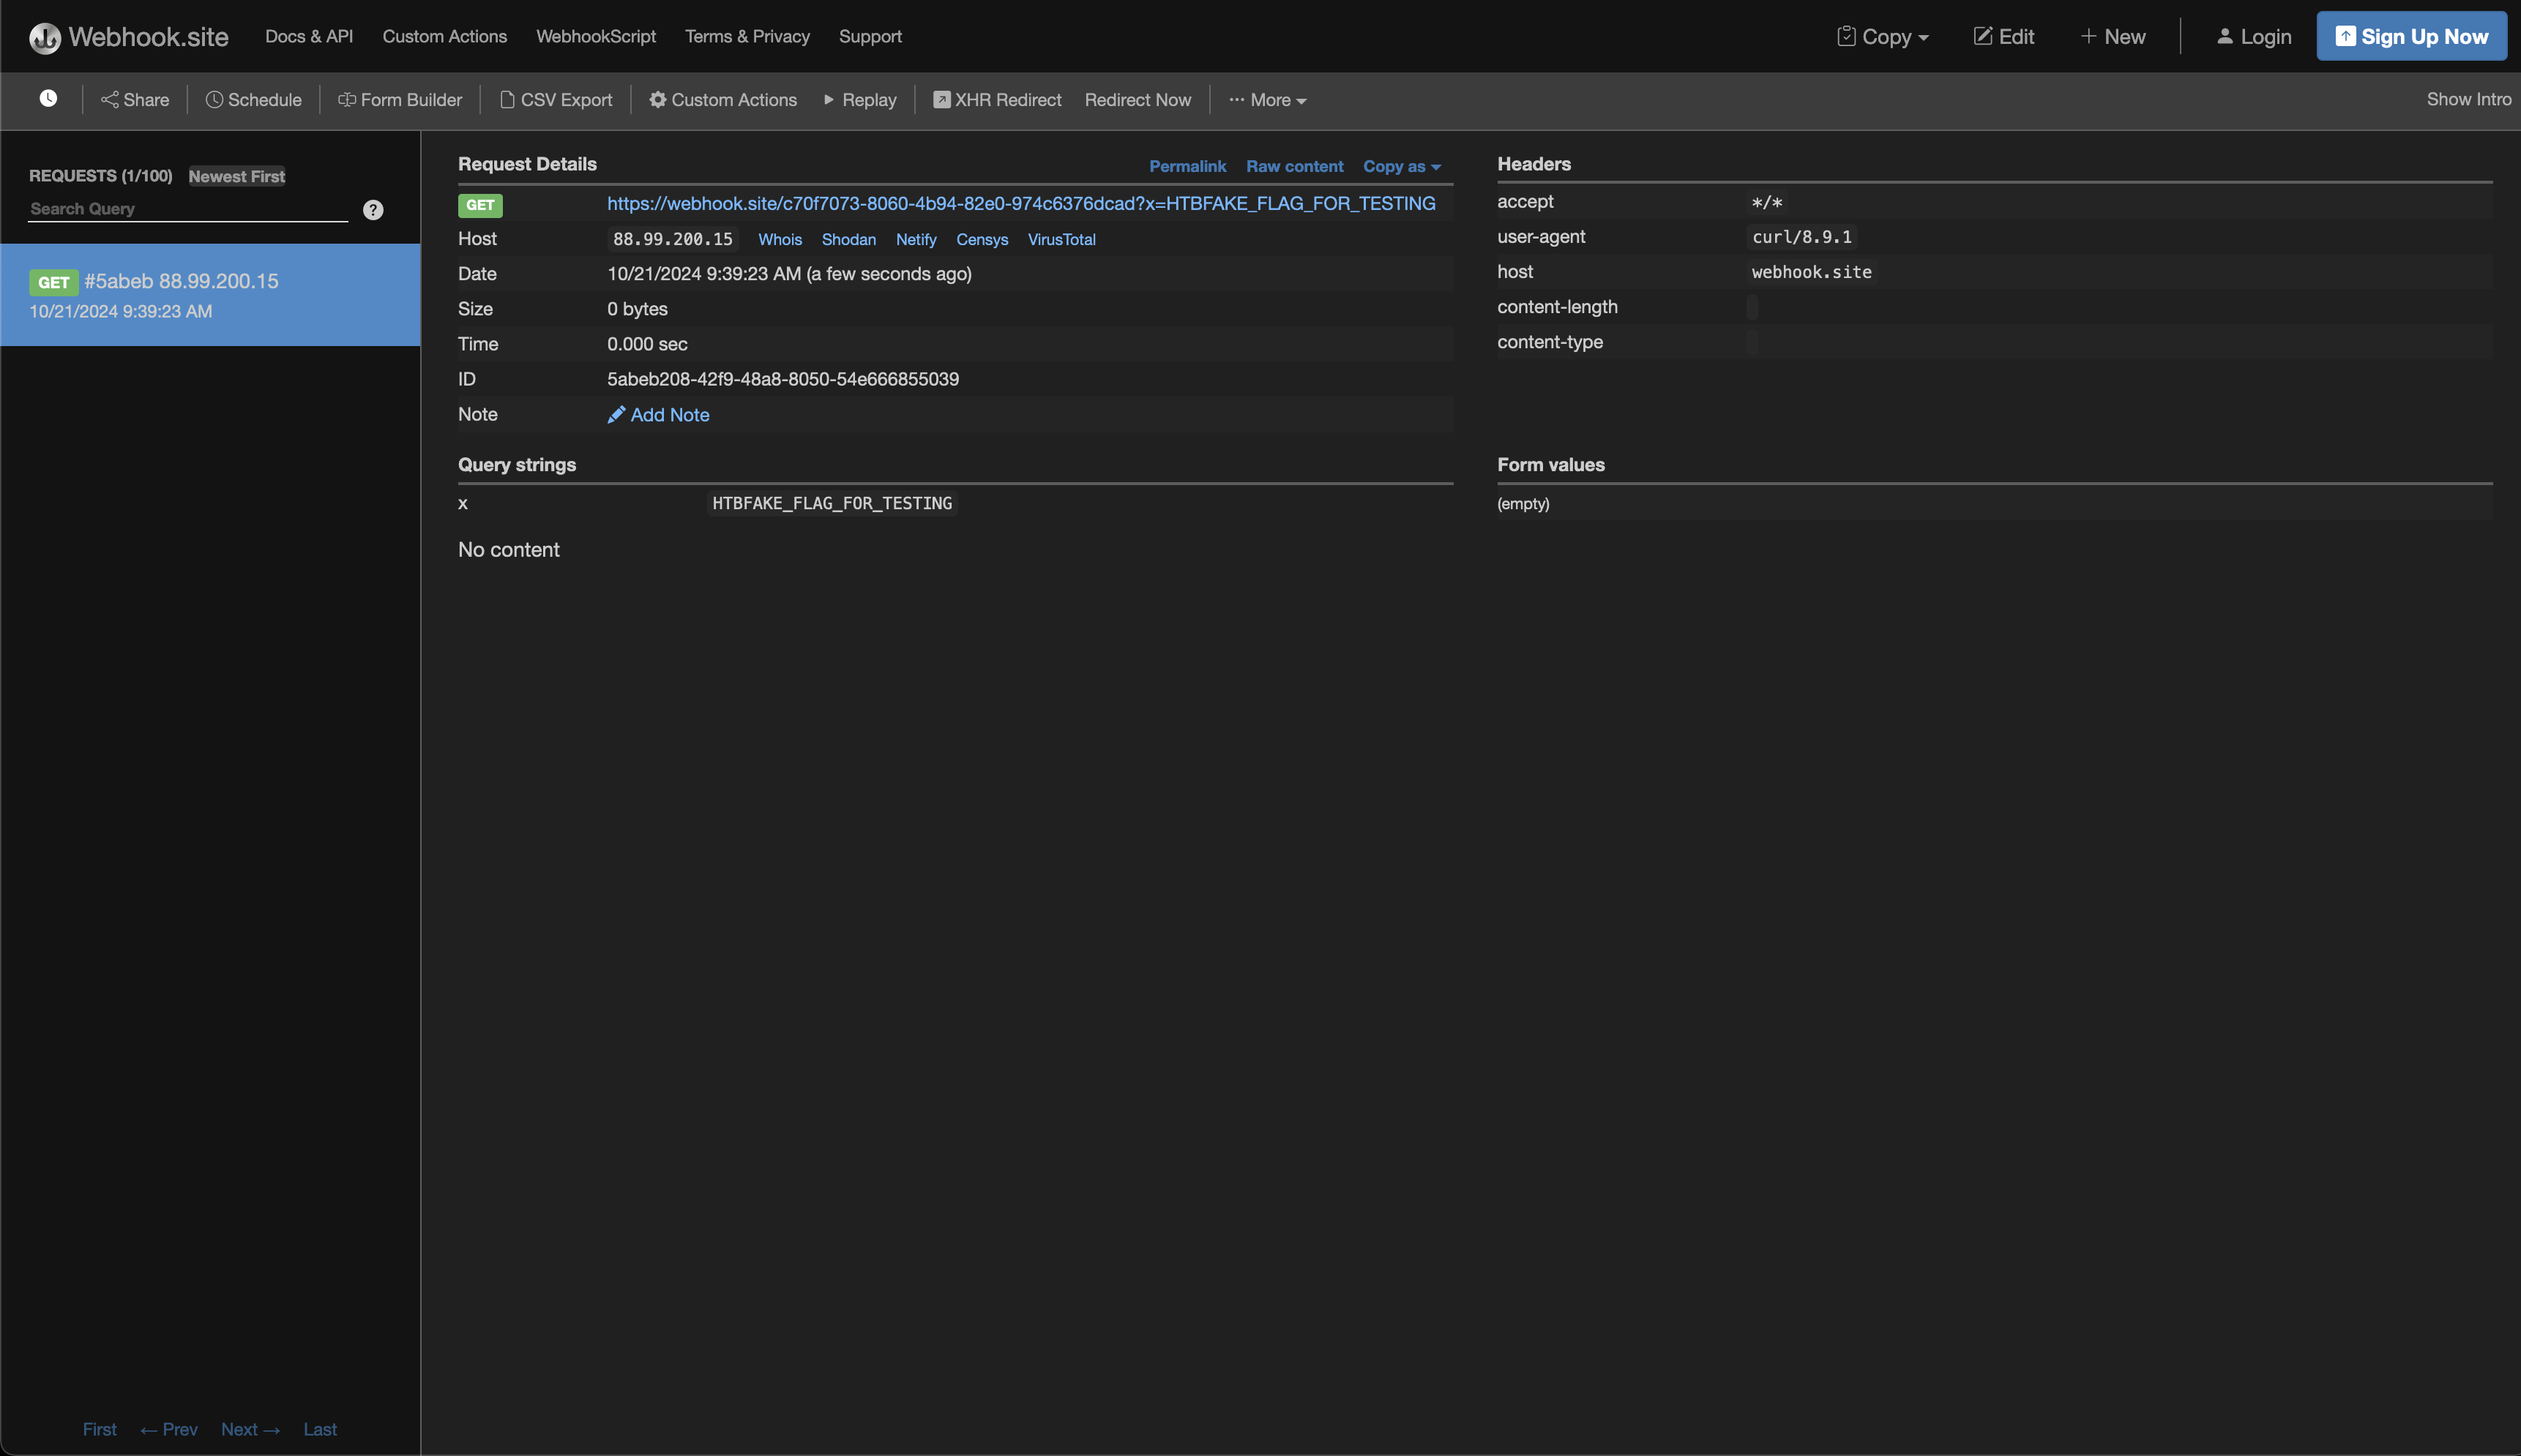Open the Schedule option
The width and height of the screenshot is (2521, 1456).
click(253, 100)
